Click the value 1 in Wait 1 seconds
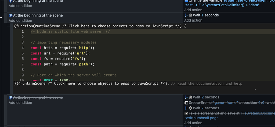275x127 pixels. [x=202, y=15]
